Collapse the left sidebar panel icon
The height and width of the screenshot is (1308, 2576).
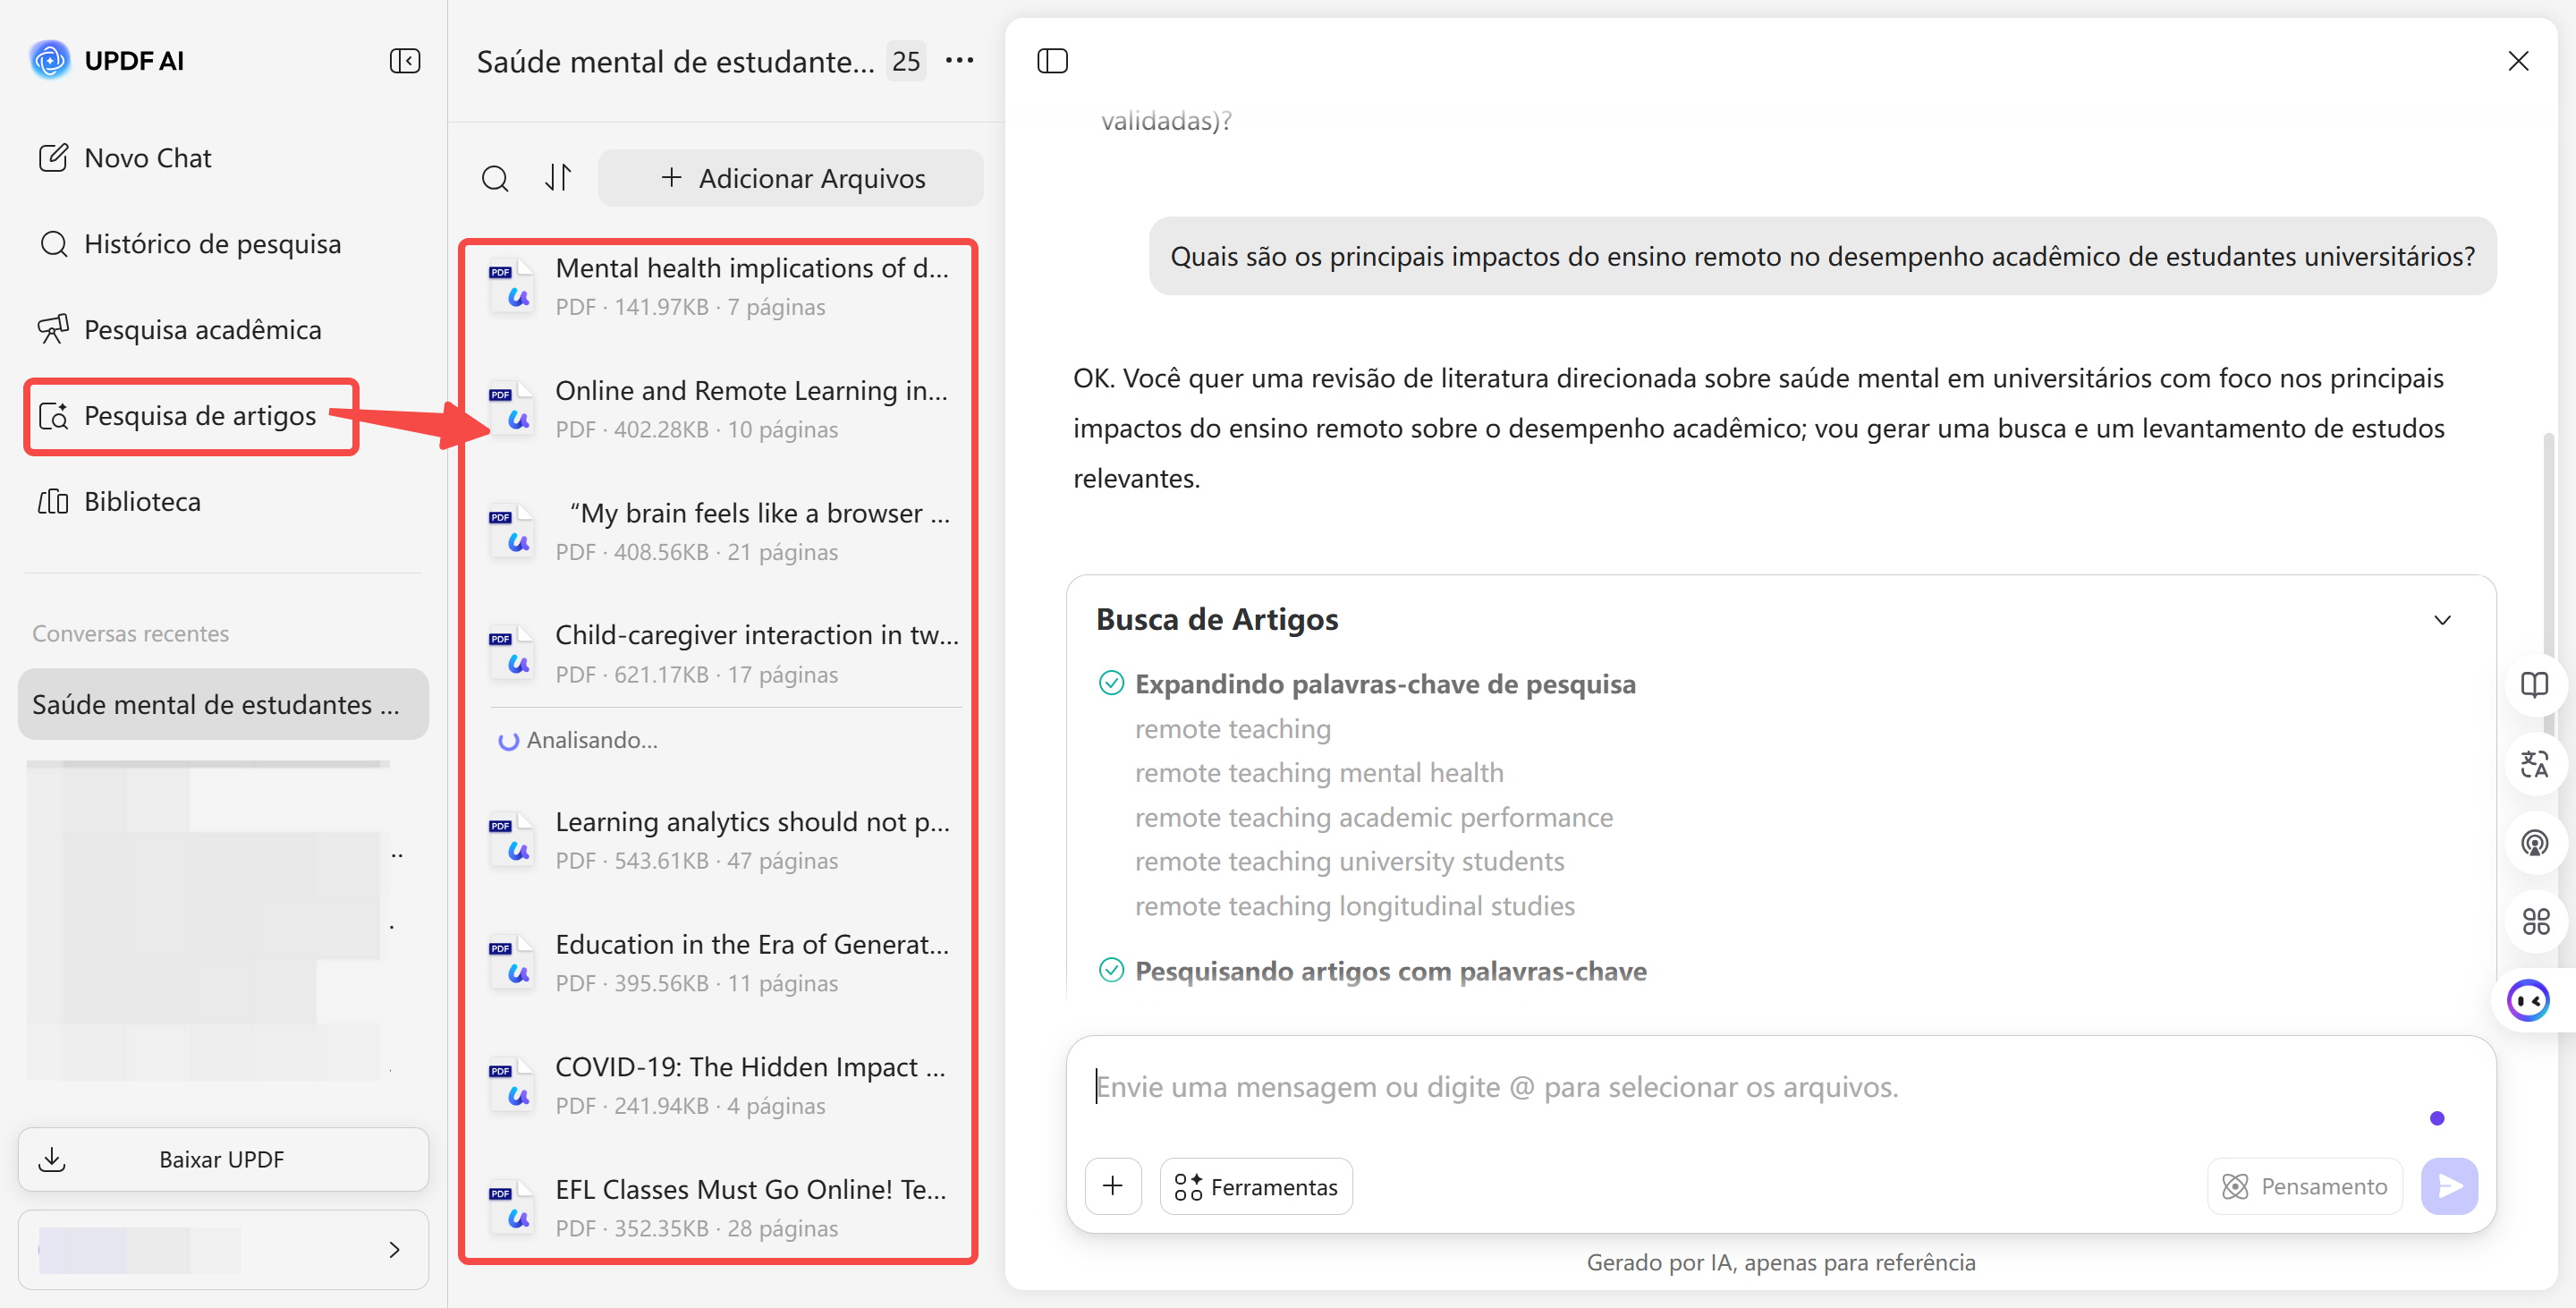click(405, 61)
